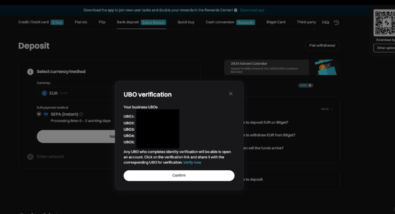Click the greyed Next button behind the dialog
The width and height of the screenshot is (395, 214).
pos(76,136)
